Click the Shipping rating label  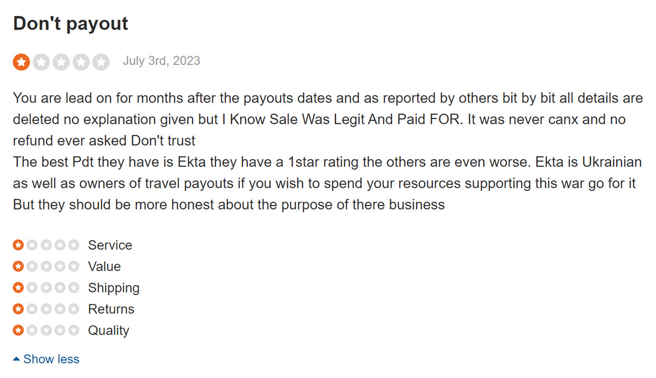pos(114,288)
